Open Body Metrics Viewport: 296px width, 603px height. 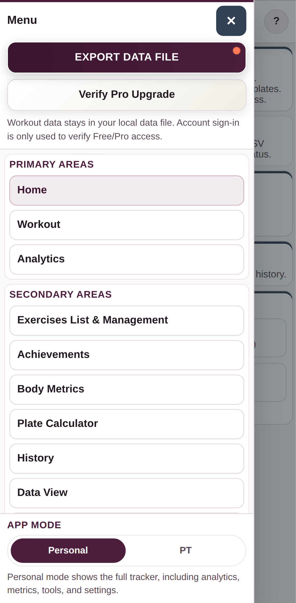127,389
